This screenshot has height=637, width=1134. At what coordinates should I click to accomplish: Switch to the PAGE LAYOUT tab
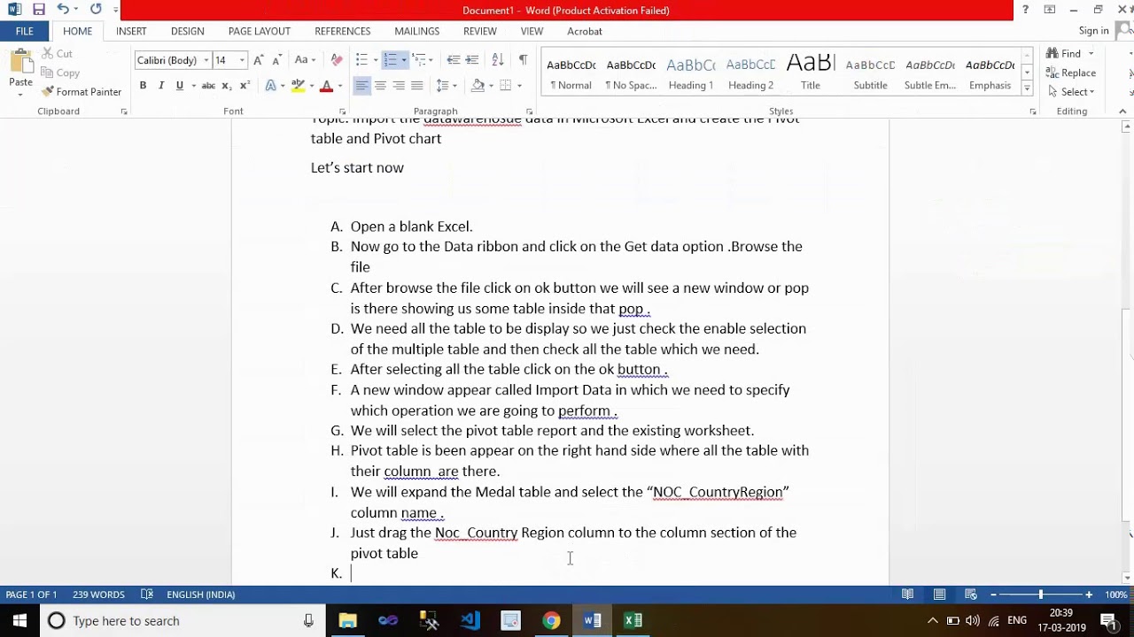point(260,31)
